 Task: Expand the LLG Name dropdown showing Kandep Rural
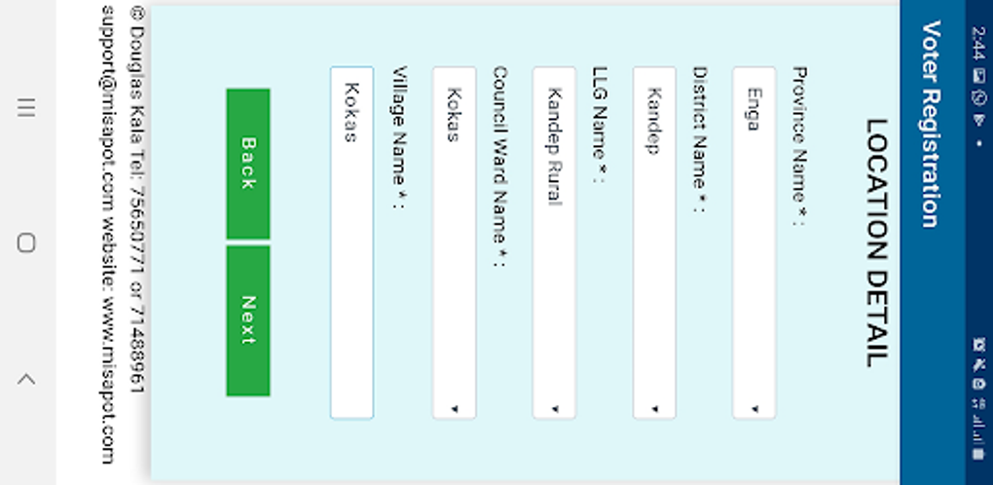pos(553,242)
